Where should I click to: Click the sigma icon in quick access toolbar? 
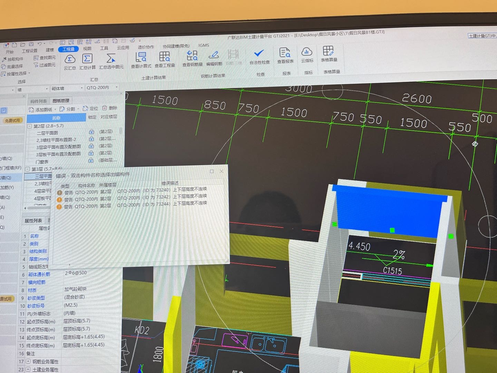[62, 42]
